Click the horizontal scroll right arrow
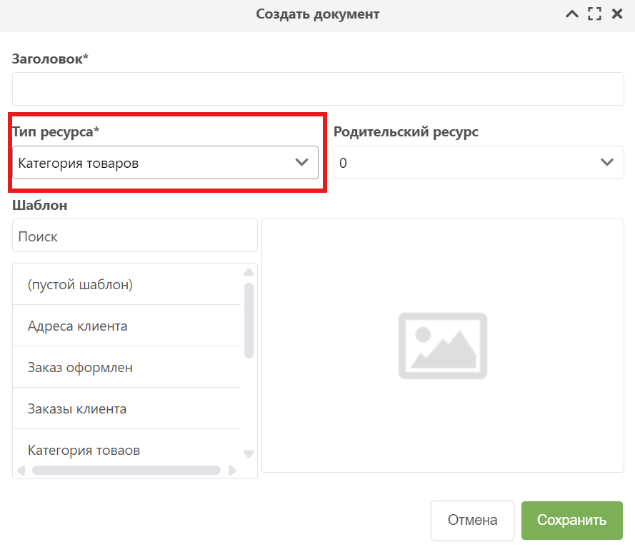Image resolution: width=635 pixels, height=547 pixels. pos(232,471)
